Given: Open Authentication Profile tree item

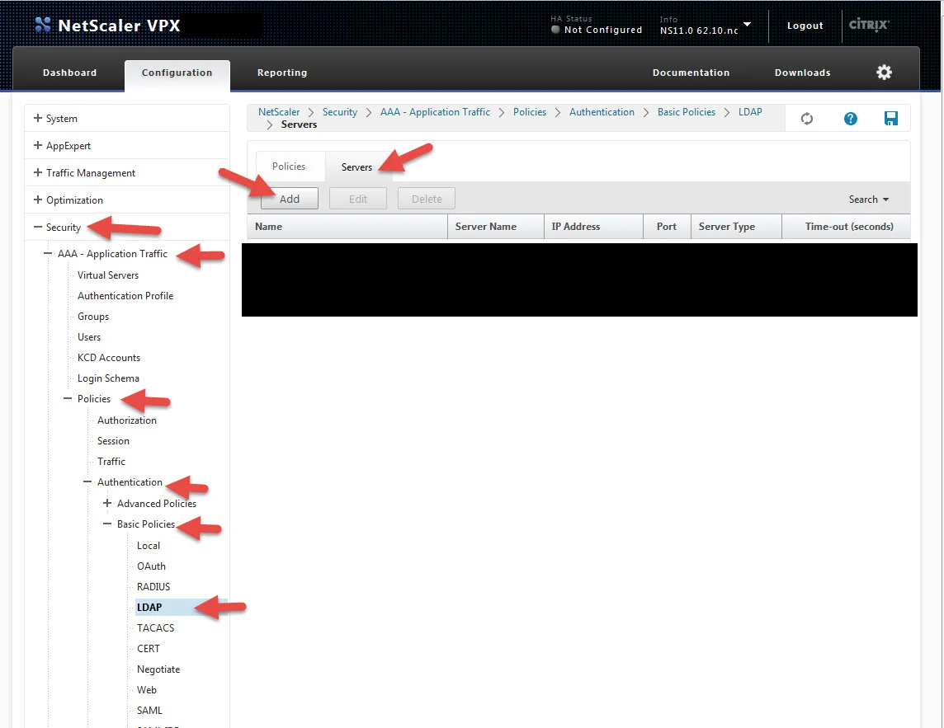Looking at the screenshot, I should tap(125, 295).
